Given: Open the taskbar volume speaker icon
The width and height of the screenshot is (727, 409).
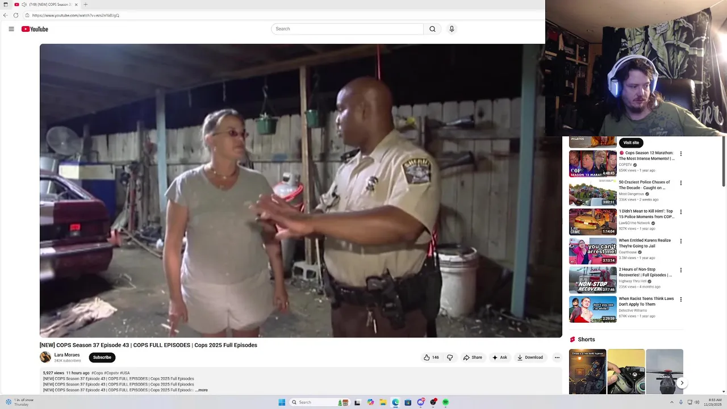Looking at the screenshot, I should 698,402.
